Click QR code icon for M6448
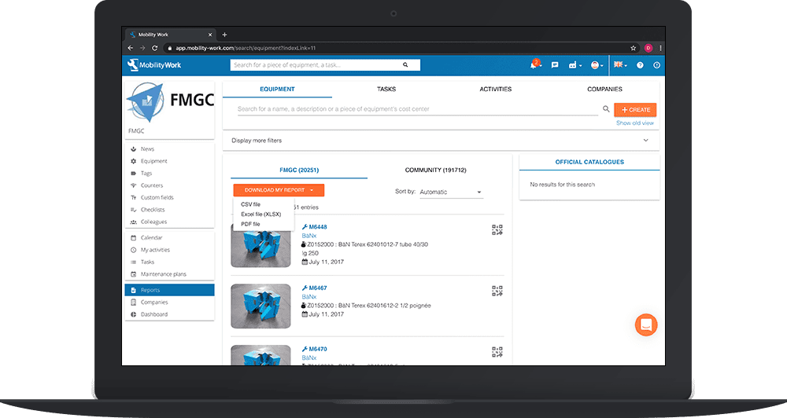This screenshot has width=787, height=418. [x=497, y=229]
